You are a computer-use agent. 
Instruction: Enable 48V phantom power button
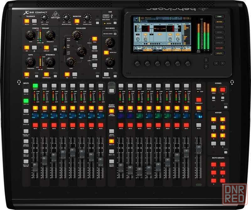click(27, 48)
